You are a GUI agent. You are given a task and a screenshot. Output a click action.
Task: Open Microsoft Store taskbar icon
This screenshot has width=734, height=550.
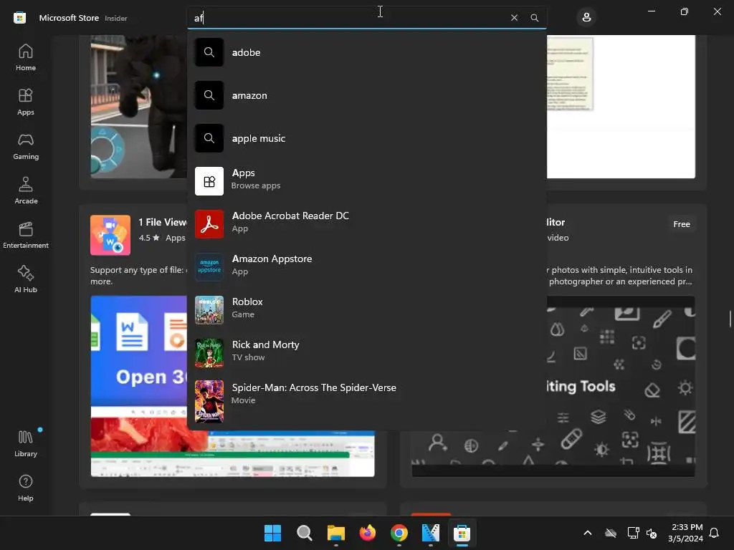(x=462, y=533)
